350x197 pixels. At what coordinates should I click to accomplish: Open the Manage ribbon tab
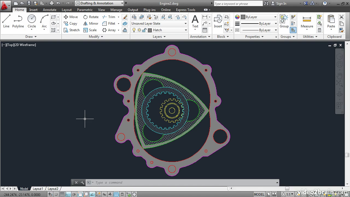pyautogui.click(x=116, y=10)
